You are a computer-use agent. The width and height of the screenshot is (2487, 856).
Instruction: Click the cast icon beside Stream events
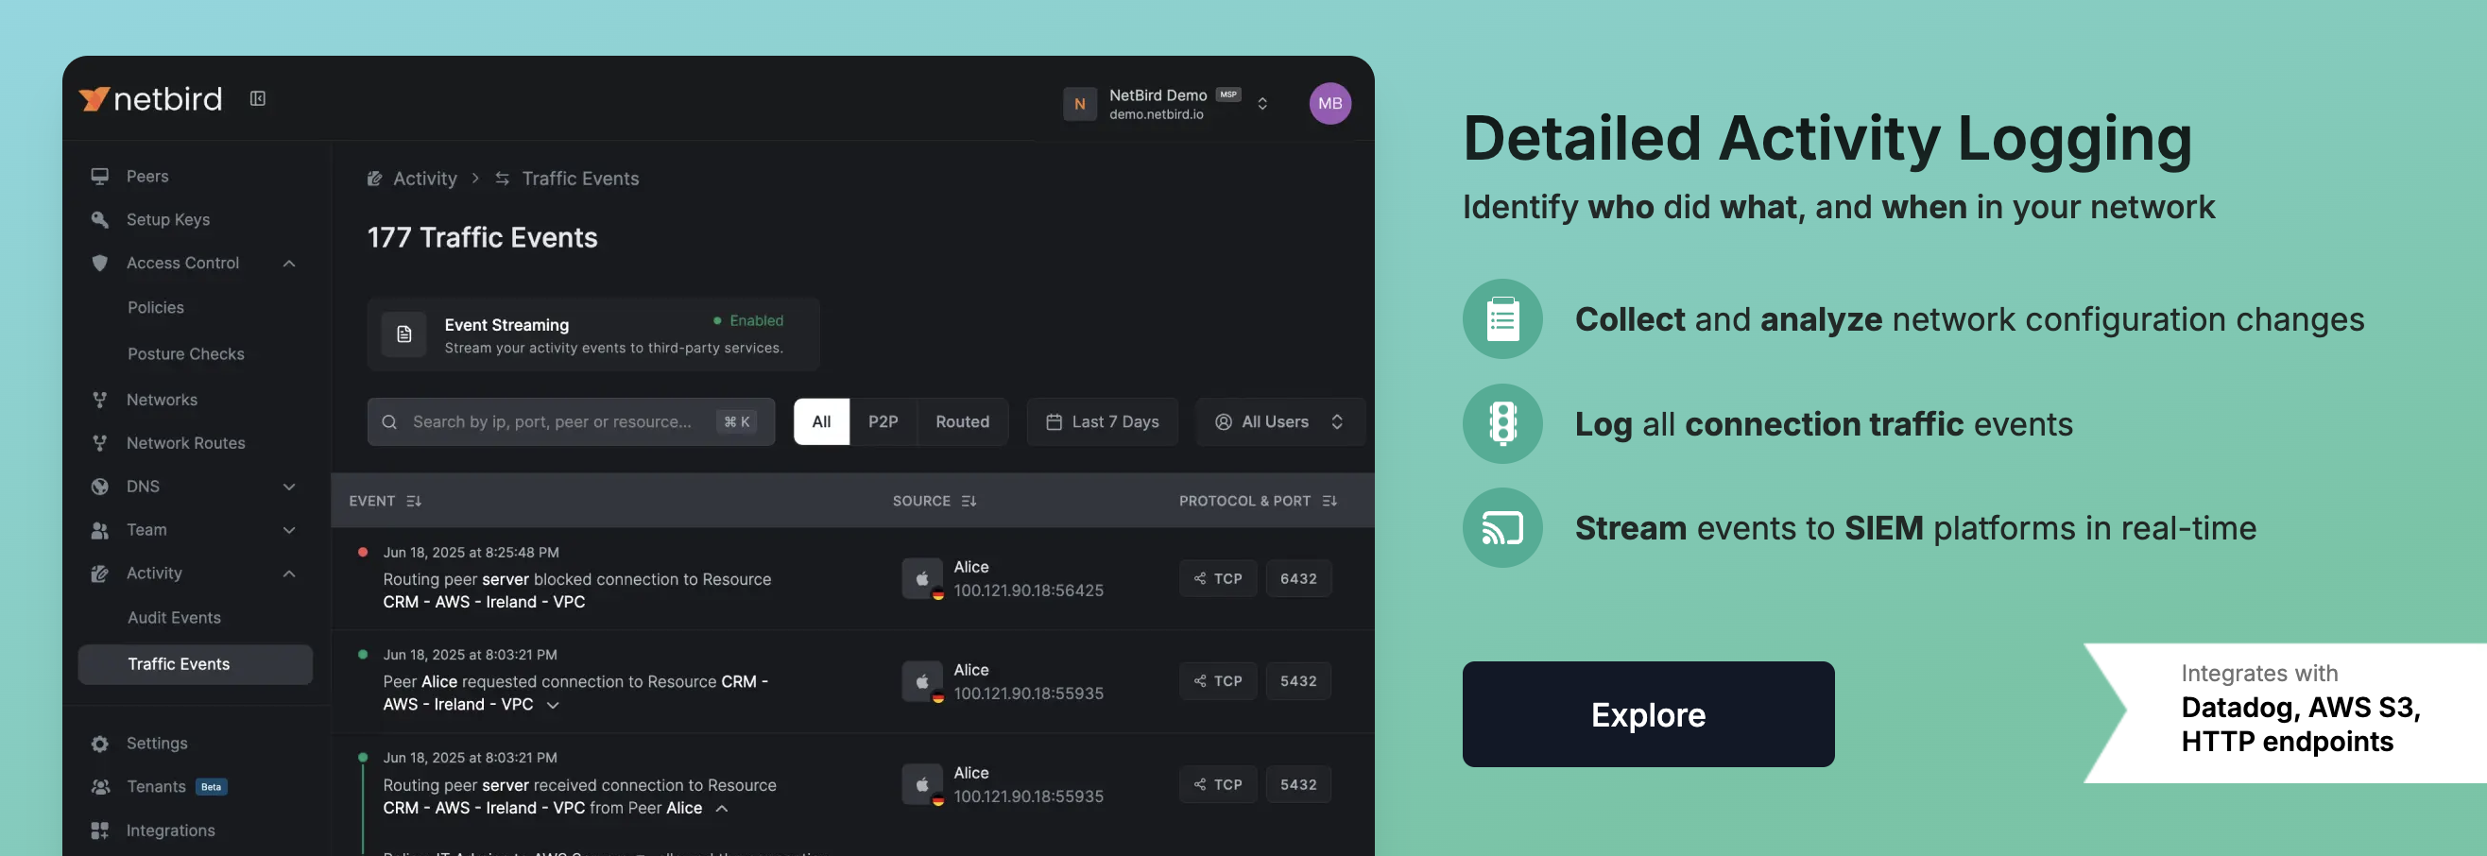[1502, 528]
